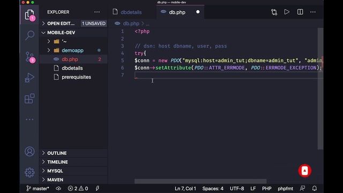Click the master branch indicator

tap(38, 188)
